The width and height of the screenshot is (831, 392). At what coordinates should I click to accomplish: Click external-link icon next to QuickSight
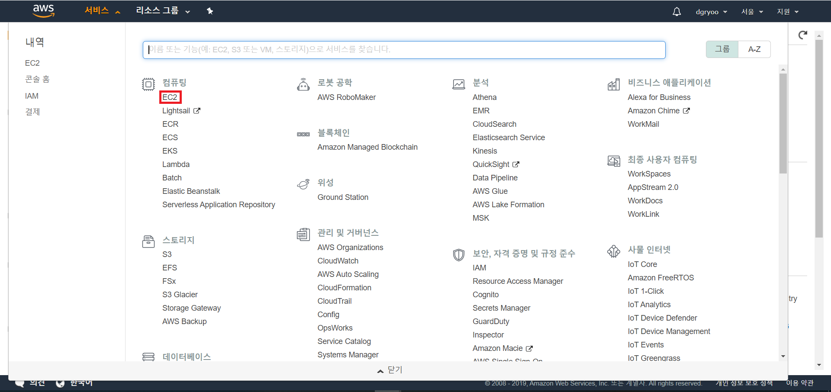coord(515,164)
